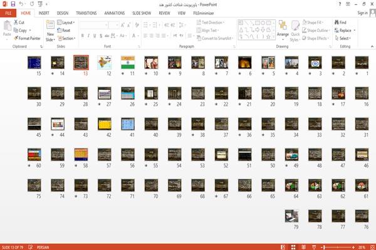
Task: Start Slide Show from status bar icon
Action: coord(314,247)
